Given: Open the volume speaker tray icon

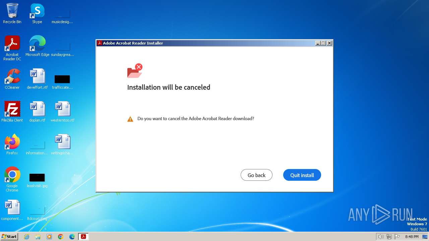Looking at the screenshot, I should (x=381, y=237).
